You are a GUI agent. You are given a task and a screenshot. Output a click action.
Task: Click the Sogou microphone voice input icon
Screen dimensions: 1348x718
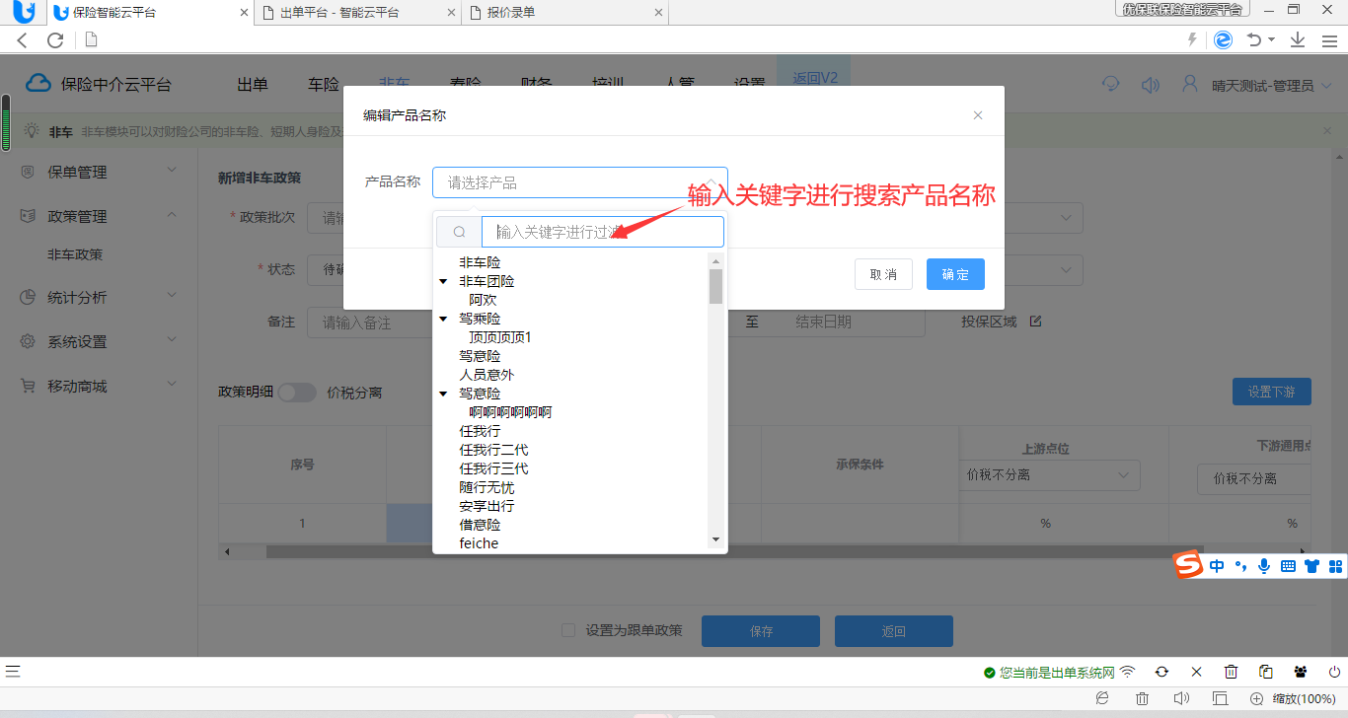(x=1264, y=566)
